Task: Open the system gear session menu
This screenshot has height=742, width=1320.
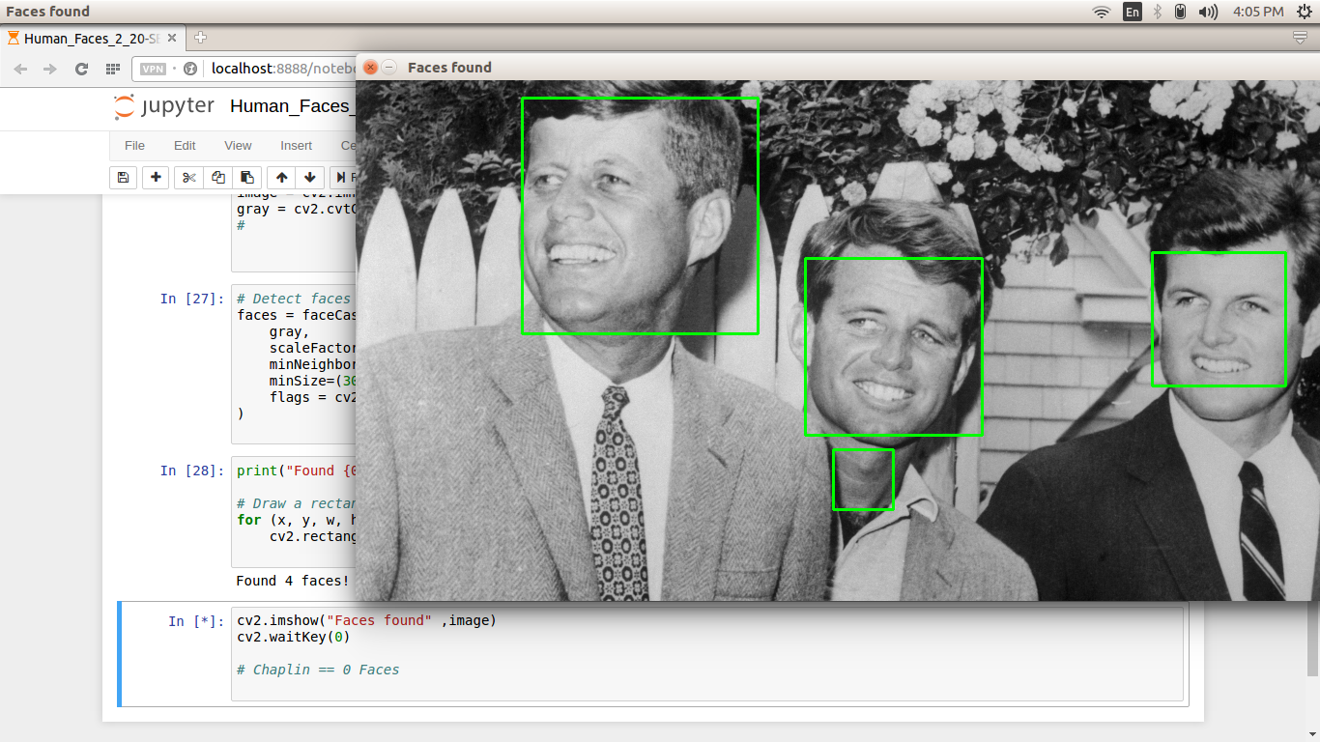Action: click(1304, 12)
